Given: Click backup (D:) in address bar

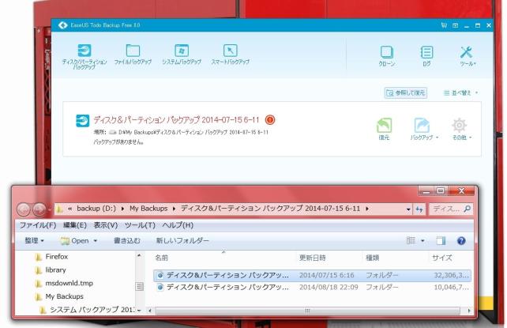Looking at the screenshot, I should tap(96, 209).
